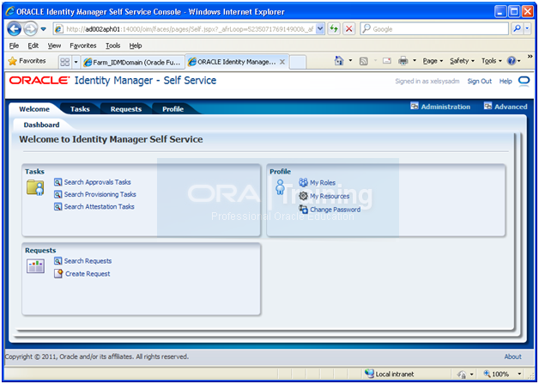The width and height of the screenshot is (539, 384).
Task: Click the Quick Tabs grid icon
Action: (x=64, y=62)
